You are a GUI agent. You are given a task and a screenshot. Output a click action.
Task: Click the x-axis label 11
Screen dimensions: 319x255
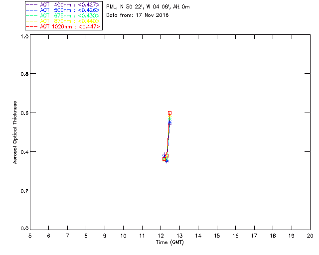pyautogui.click(x=142, y=236)
